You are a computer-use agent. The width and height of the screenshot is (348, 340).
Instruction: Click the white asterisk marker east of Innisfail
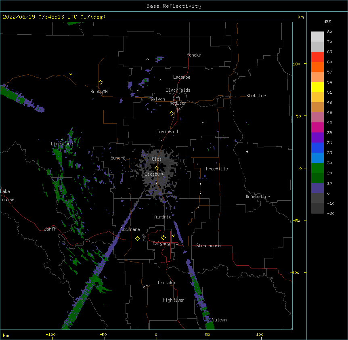tap(203, 123)
